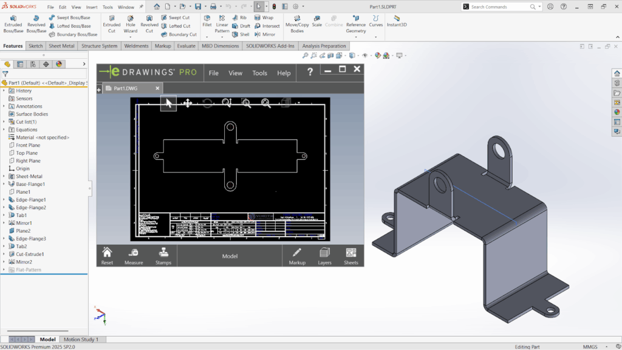Choose the Swept Boss/Base command
Image resolution: width=622 pixels, height=350 pixels.
69,18
